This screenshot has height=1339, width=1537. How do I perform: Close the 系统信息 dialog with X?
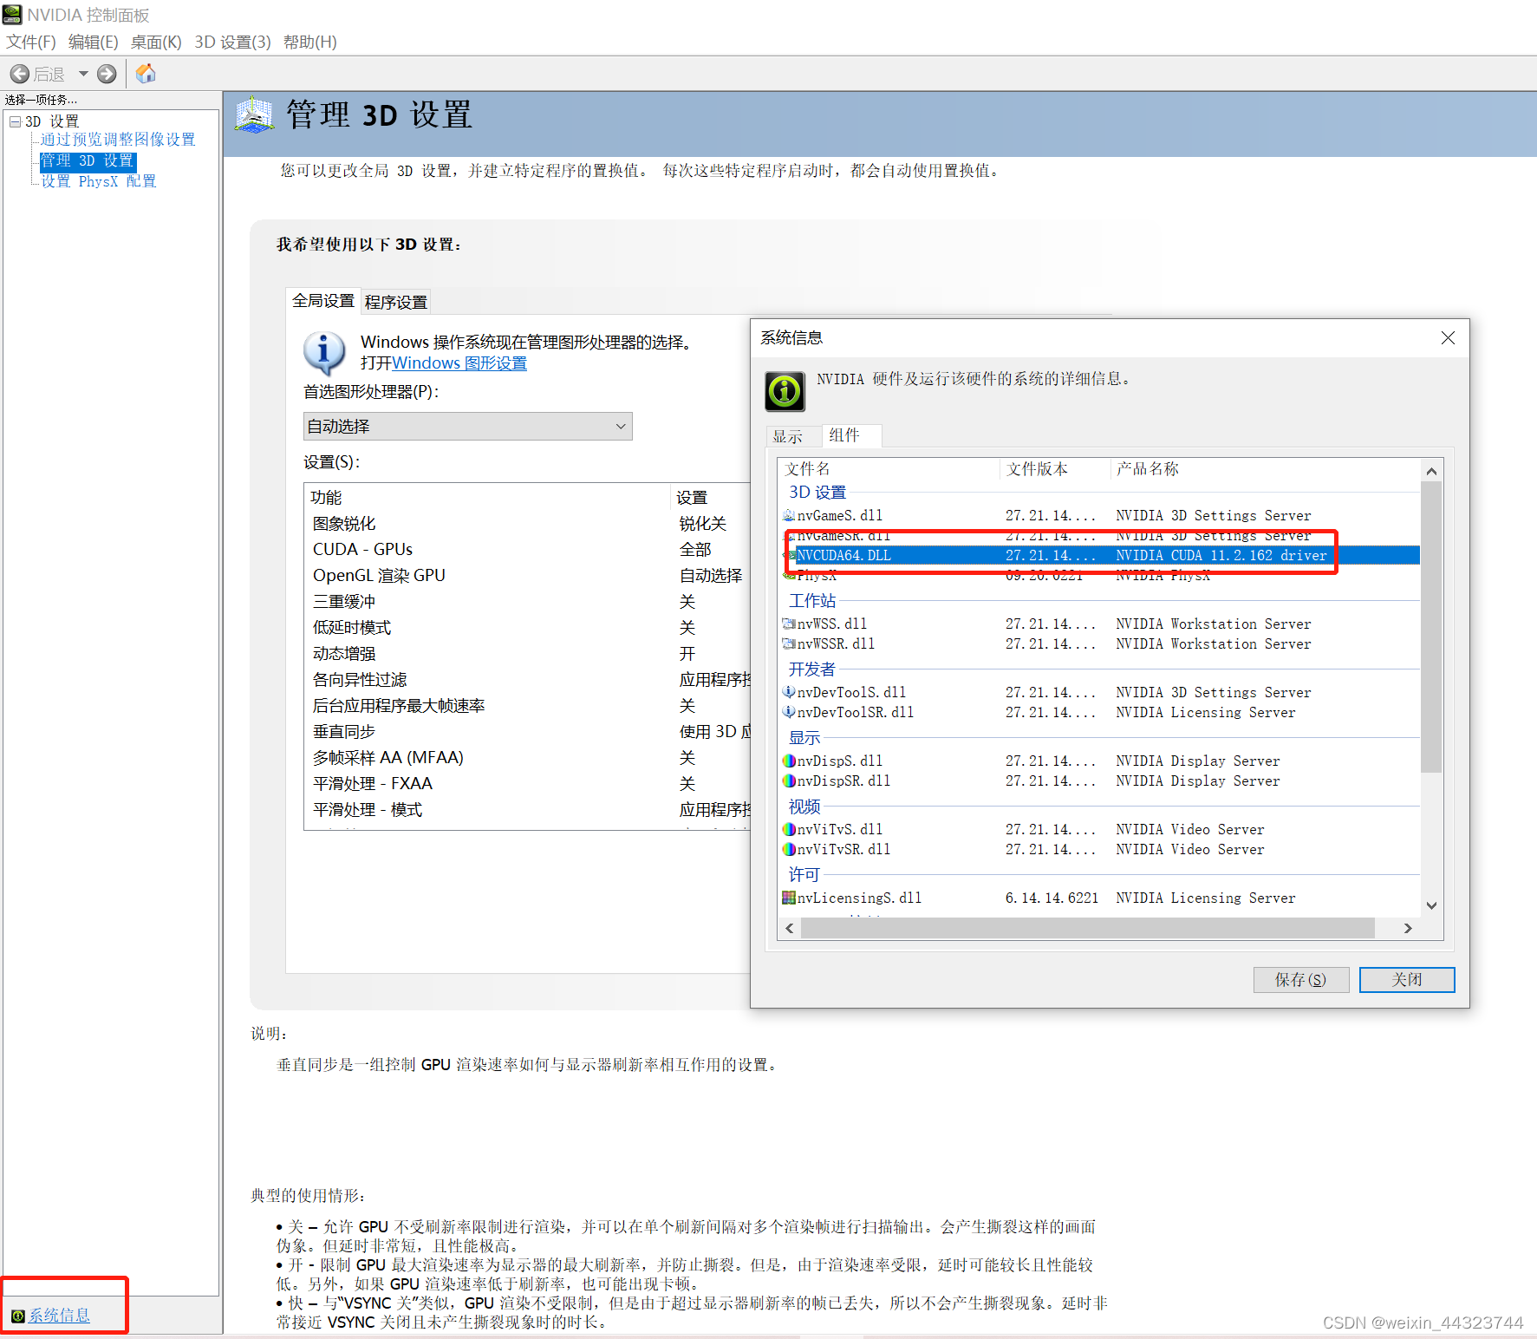click(1448, 338)
